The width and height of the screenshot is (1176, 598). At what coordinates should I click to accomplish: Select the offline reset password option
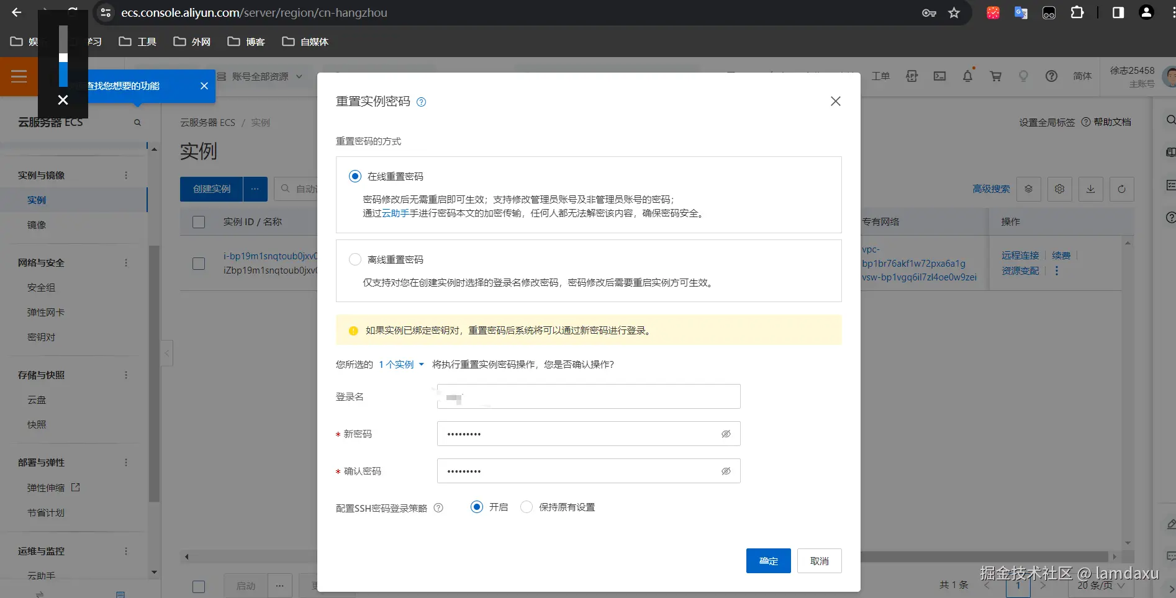pyautogui.click(x=355, y=259)
